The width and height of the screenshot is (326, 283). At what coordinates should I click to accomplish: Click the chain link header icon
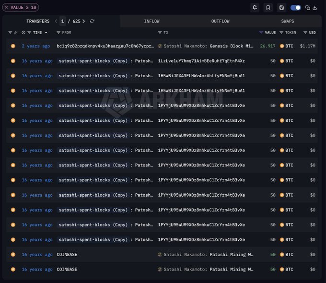pos(16,33)
